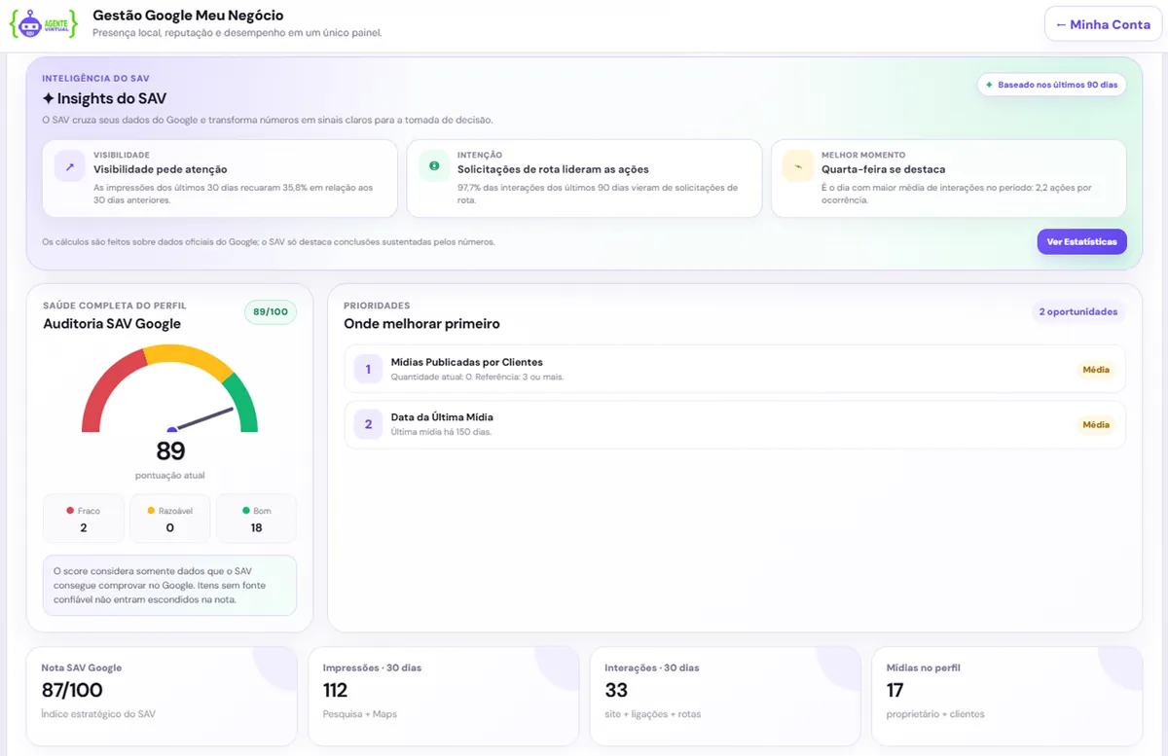Click the Média tag on Data da Última Mídia
Screen dimensions: 1168x756
click(x=1096, y=424)
